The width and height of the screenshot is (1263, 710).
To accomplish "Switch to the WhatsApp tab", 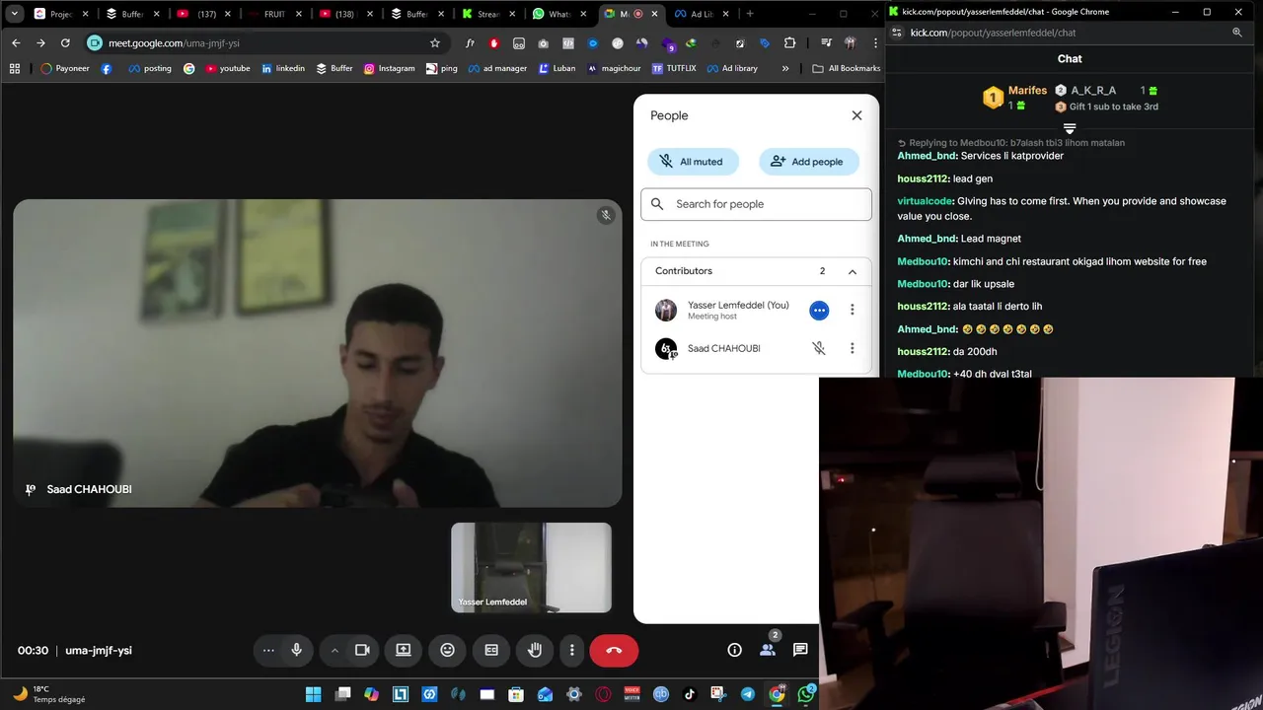I will point(559,14).
